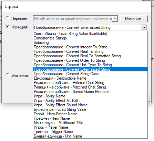Choose Substring from the list
This screenshot has height=141, width=154.
(90, 43)
